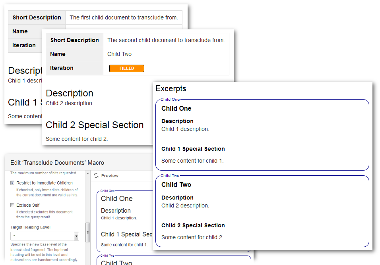Click the orange FILLED iteration badge
This screenshot has width=380, height=265.
126,68
